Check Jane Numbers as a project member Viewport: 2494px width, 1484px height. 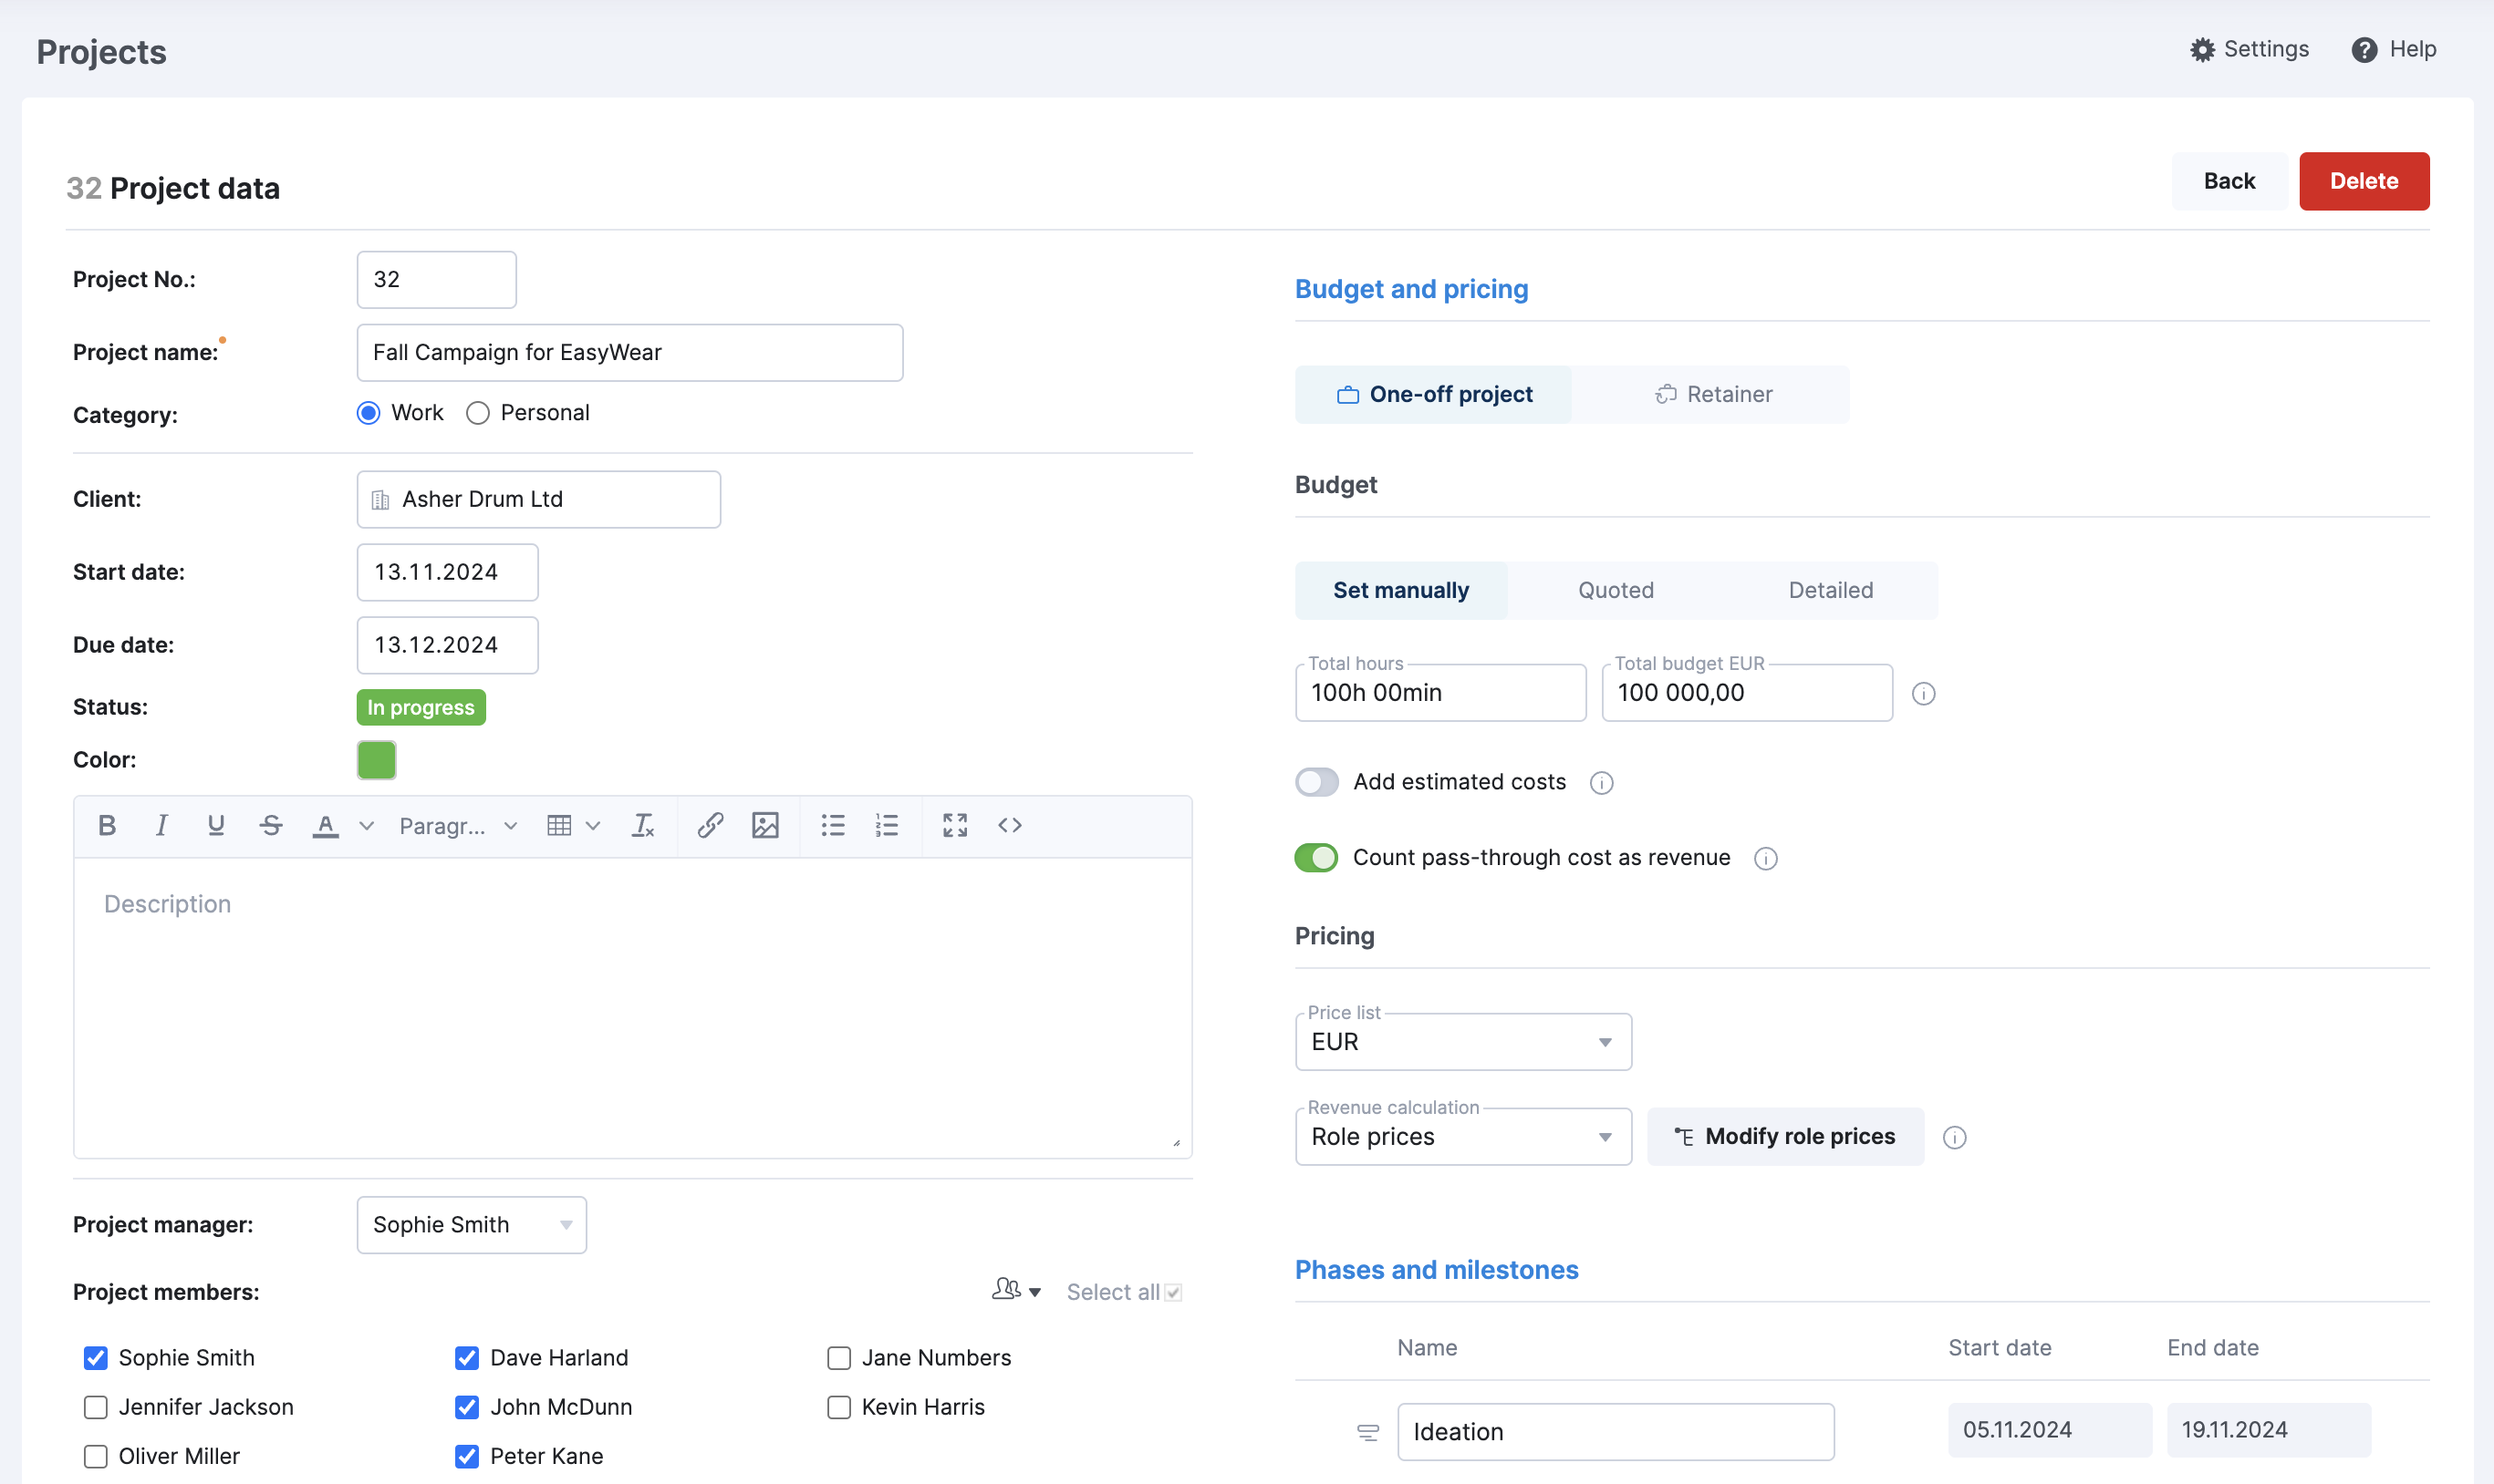(838, 1357)
